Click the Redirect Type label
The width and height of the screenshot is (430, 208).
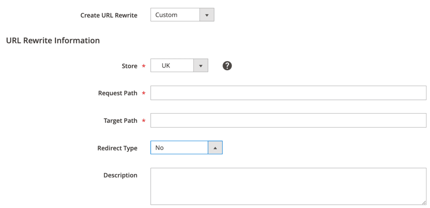[x=117, y=148]
